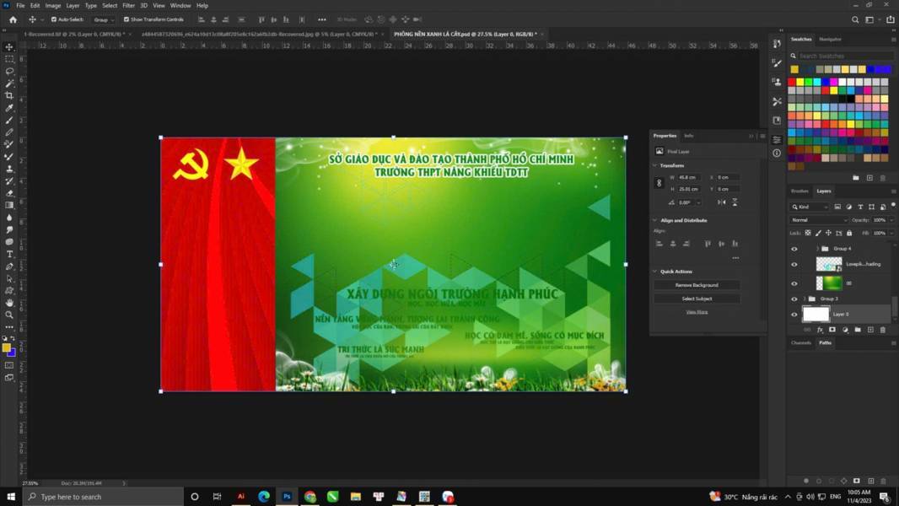Create new swatch icon in Swatches panel
This screenshot has height=506, width=899.
tap(869, 178)
